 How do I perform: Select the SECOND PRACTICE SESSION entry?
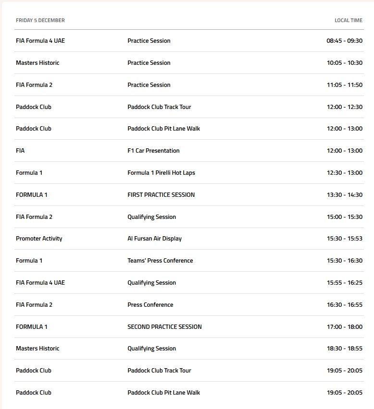click(x=164, y=327)
